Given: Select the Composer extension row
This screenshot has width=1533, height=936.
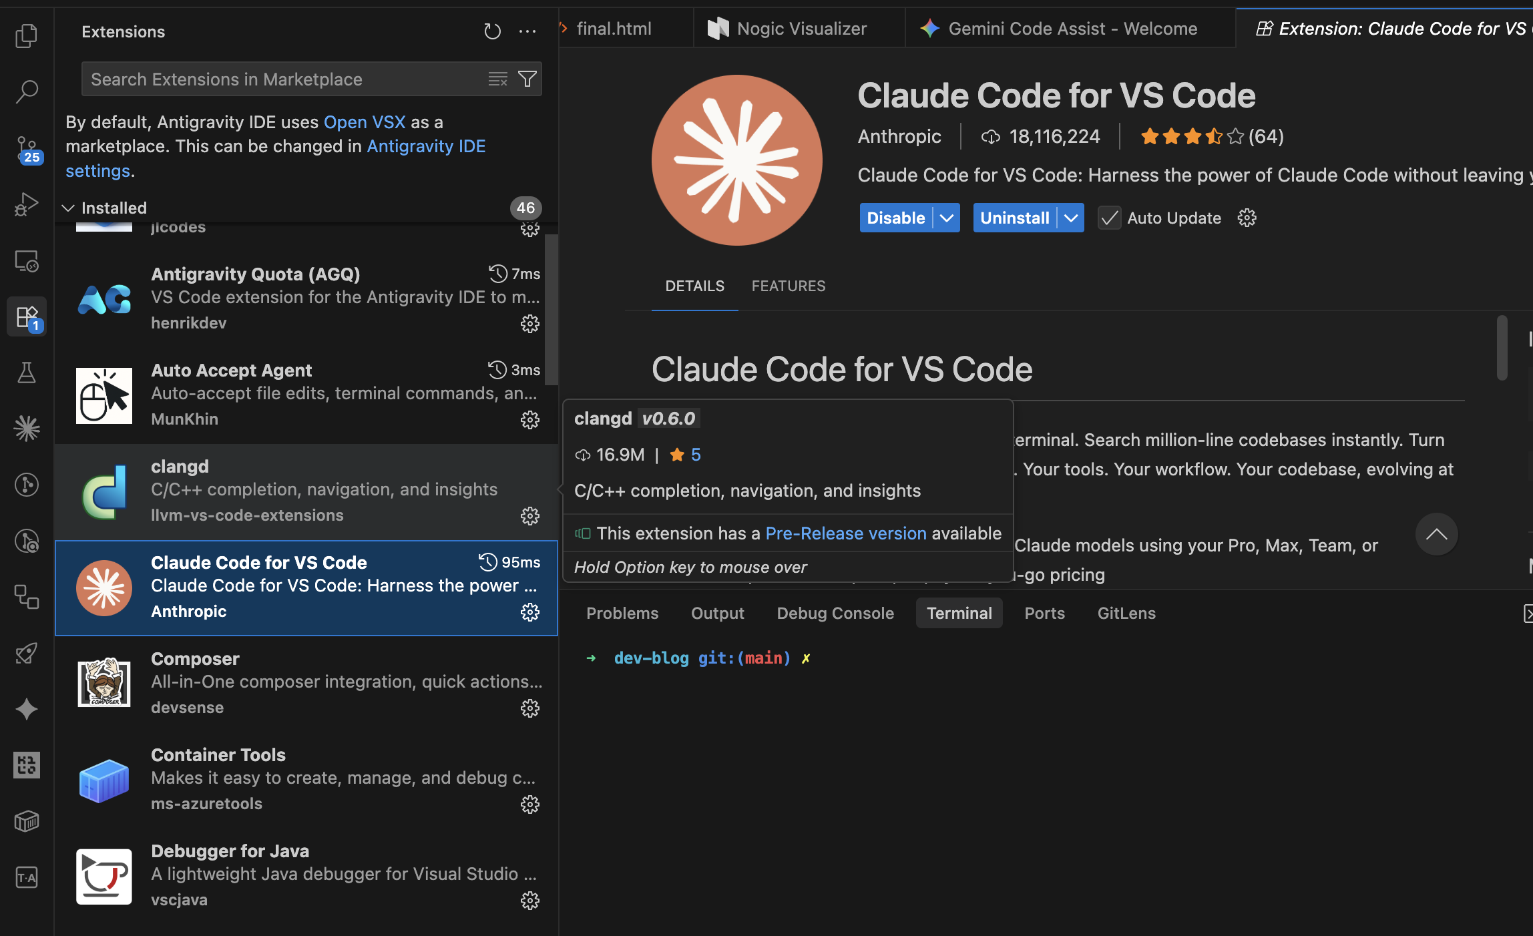Looking at the screenshot, I should click(x=306, y=684).
